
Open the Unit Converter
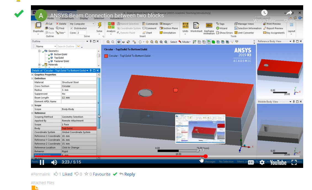pyautogui.click(x=244, y=33)
